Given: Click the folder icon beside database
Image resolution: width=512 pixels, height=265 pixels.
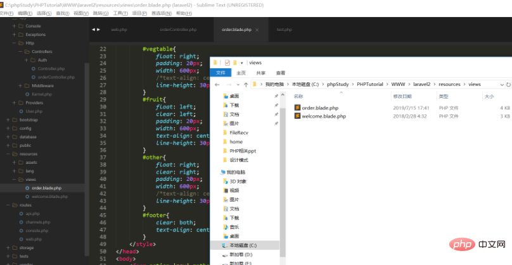Looking at the screenshot, I should [x=15, y=137].
